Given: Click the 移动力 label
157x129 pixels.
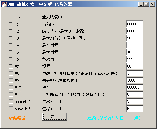Looking at the screenshot, I should (x=48, y=59).
